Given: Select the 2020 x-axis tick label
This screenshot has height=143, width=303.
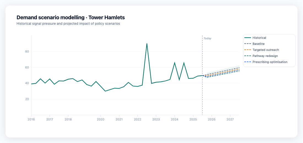Looking at the screenshot, I should point(101,119).
